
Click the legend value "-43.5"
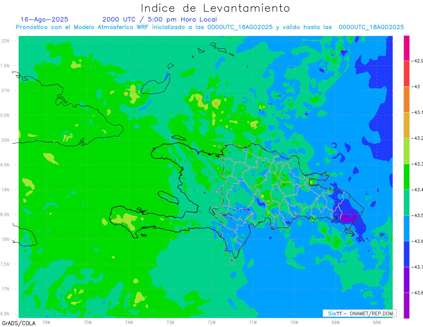click(417, 215)
